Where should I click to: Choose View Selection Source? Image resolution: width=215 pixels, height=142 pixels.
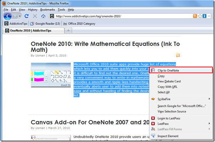pos(181,111)
